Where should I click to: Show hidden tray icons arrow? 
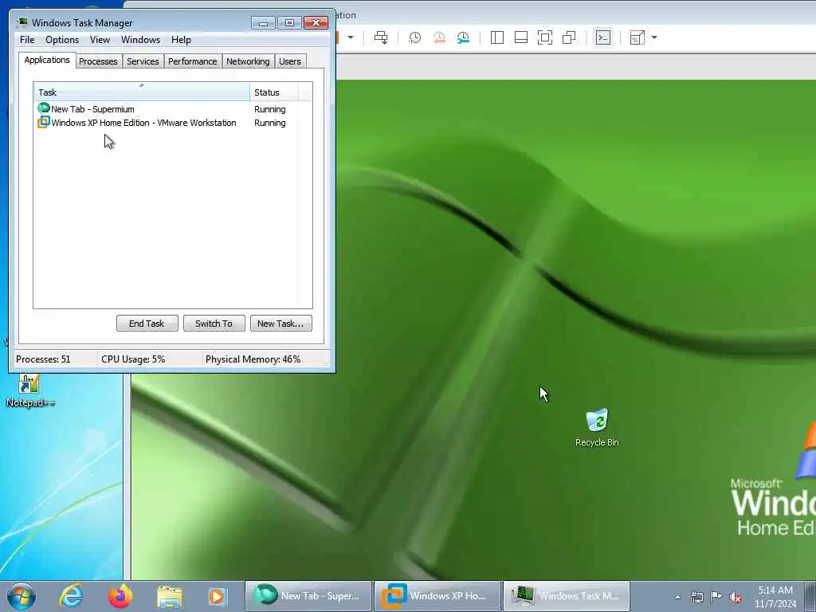(677, 597)
